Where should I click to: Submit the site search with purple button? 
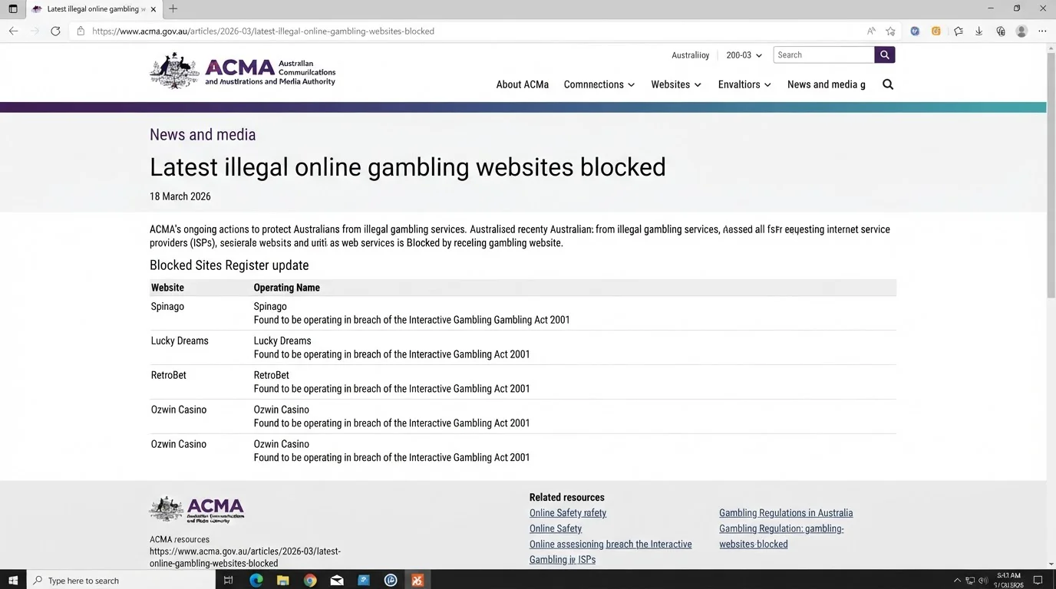(x=885, y=55)
